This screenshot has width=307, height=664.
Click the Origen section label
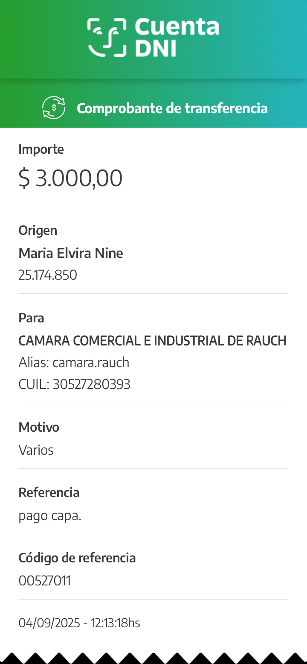click(x=38, y=231)
